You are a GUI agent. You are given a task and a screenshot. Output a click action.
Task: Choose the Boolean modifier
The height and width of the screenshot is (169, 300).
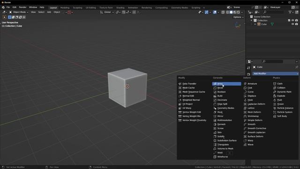pyautogui.click(x=226, y=92)
